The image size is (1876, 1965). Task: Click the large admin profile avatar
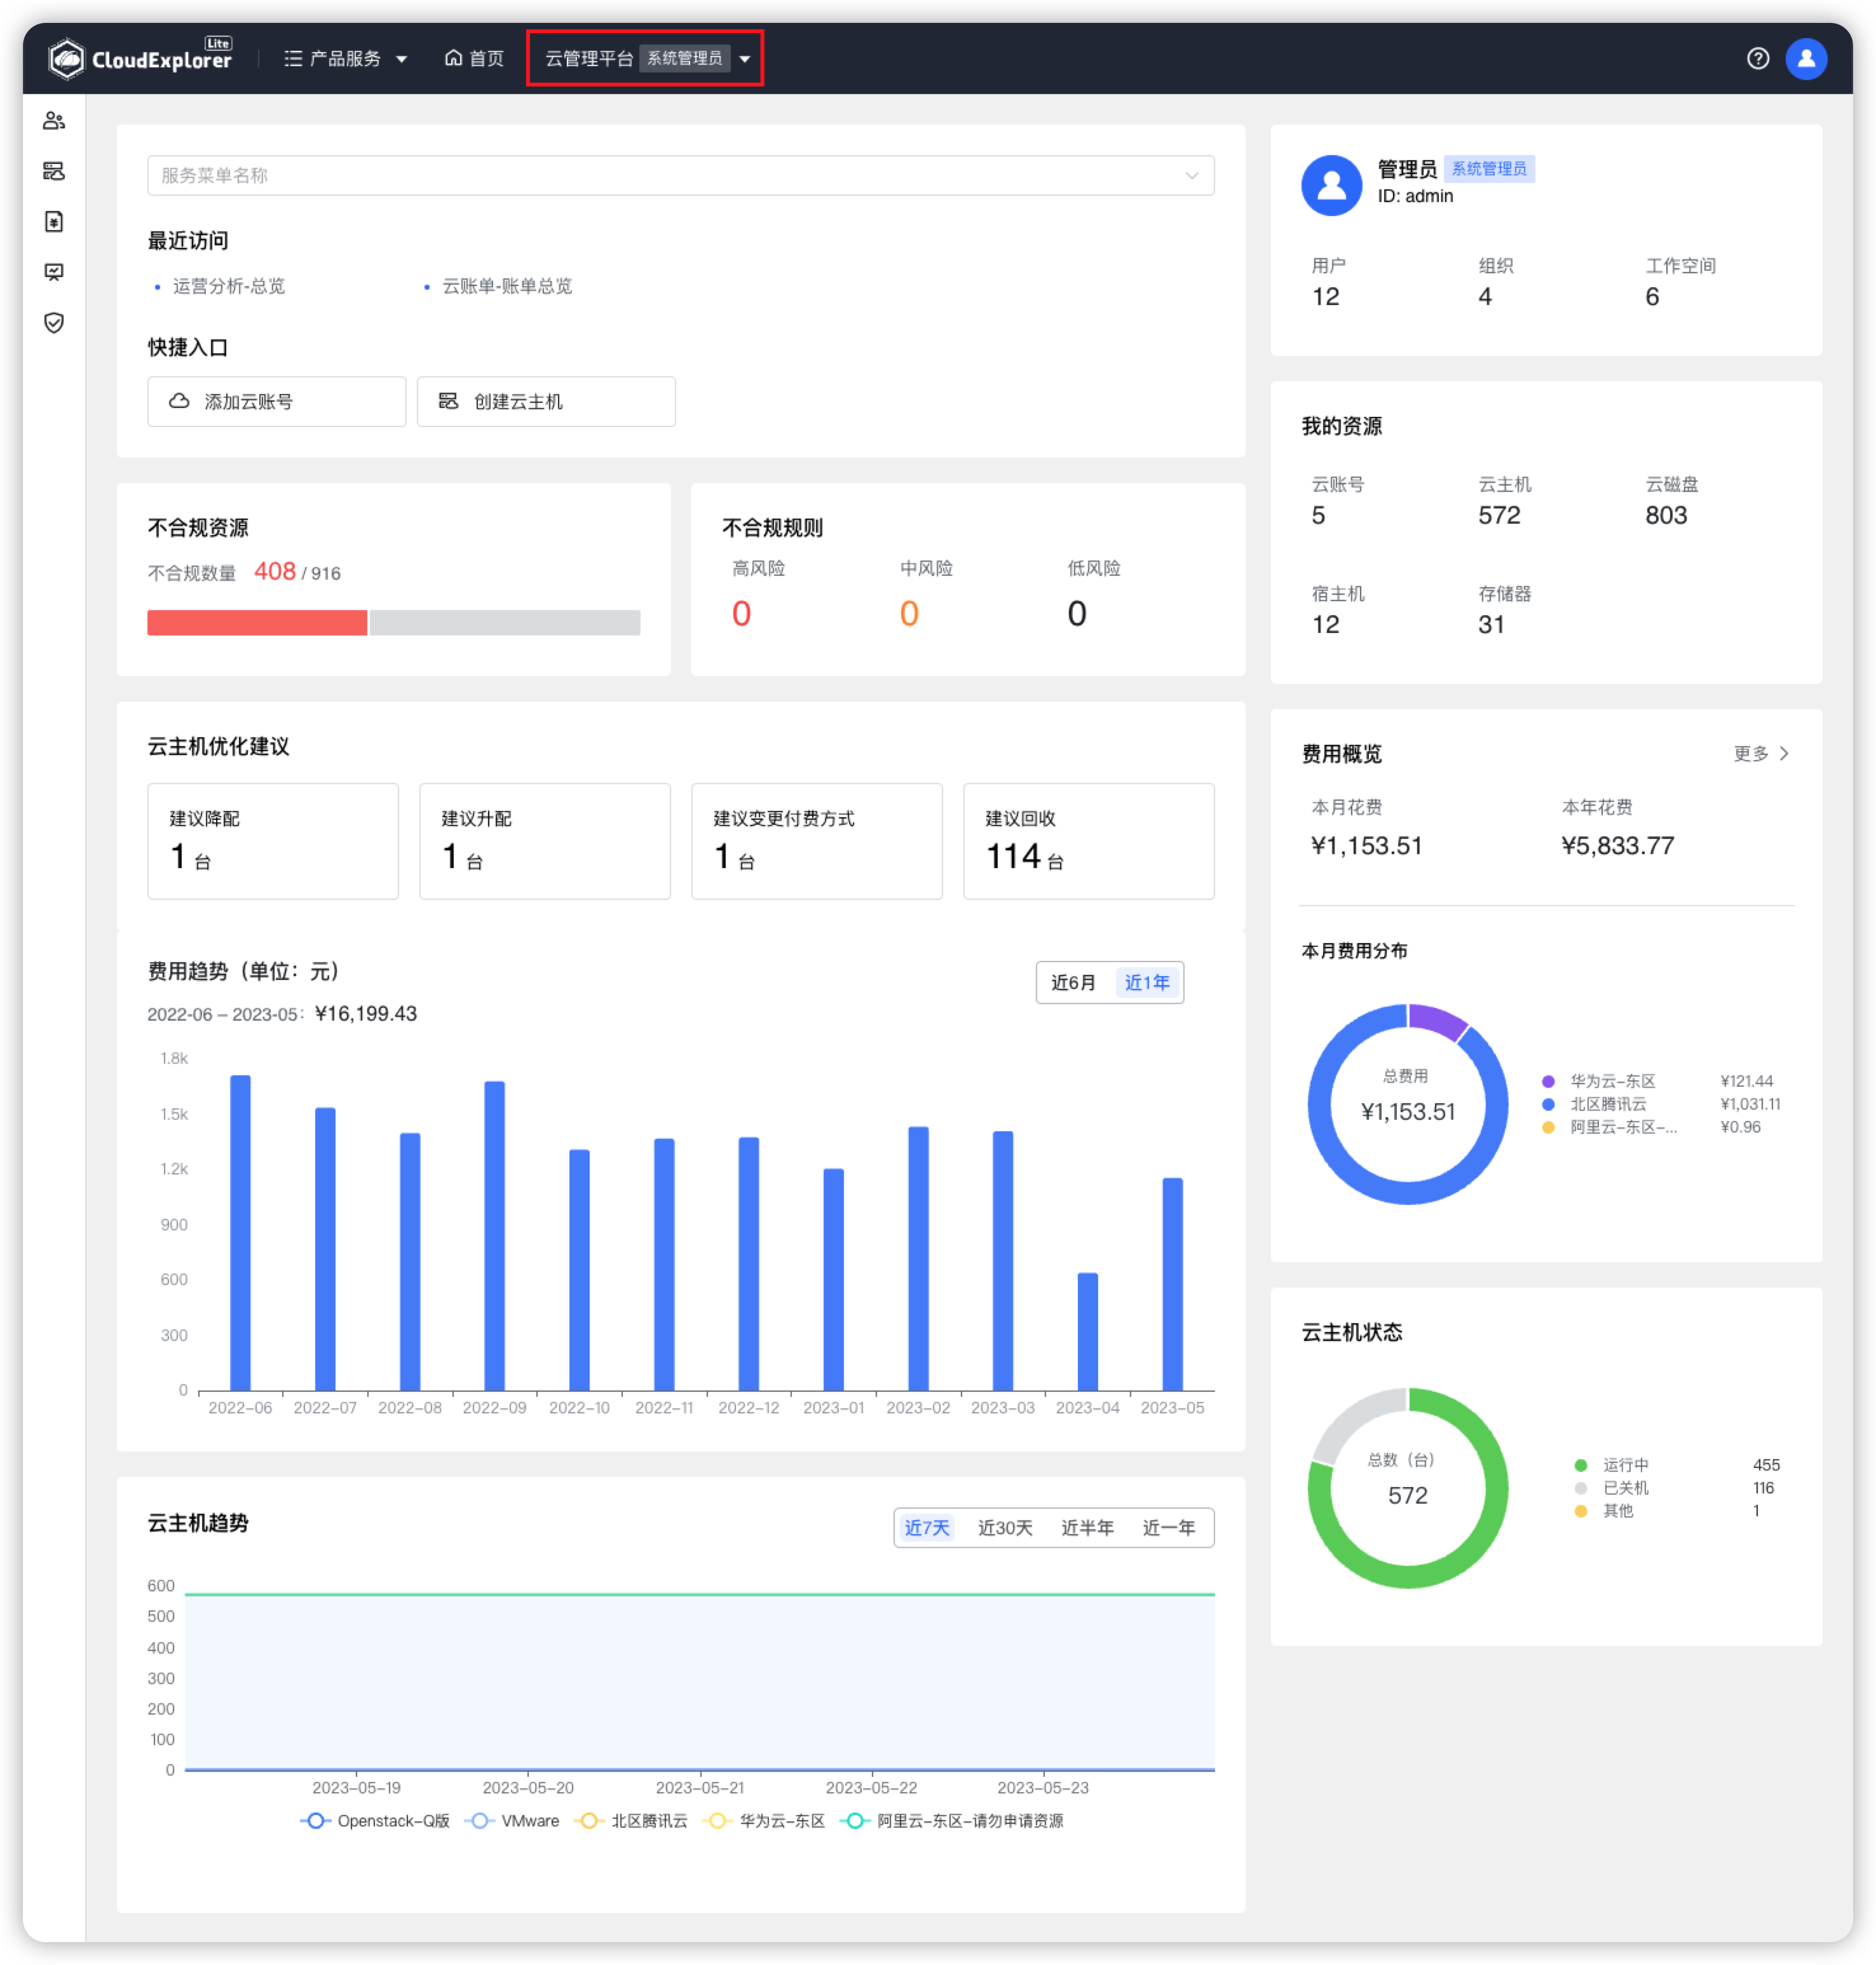point(1331,185)
